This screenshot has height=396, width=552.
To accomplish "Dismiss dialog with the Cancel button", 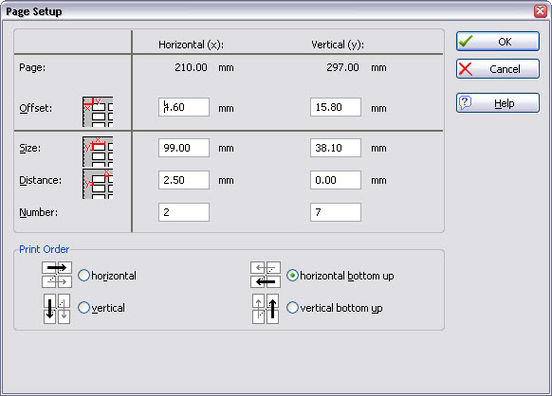I will click(498, 69).
